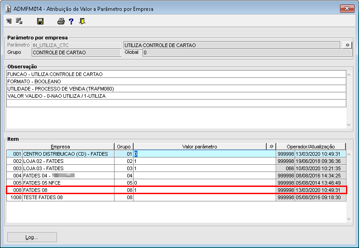Click observation line FUNCAO - UTILIZA CONTROLE DE CARTAO
359x248 pixels.
pos(176,74)
